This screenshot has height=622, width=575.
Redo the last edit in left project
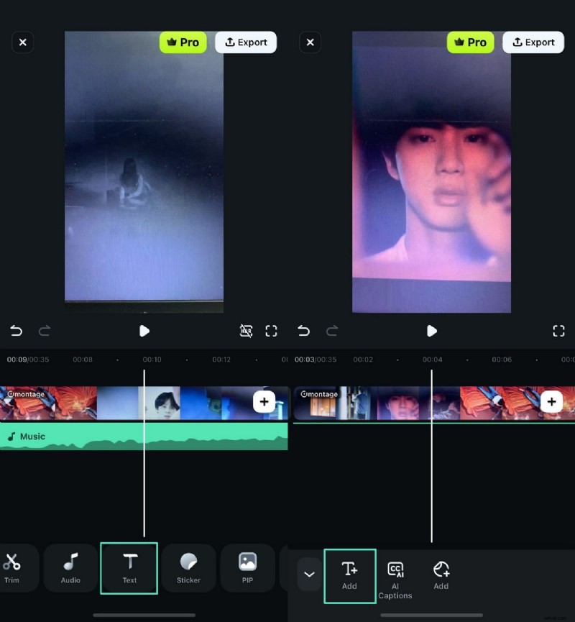pos(44,331)
